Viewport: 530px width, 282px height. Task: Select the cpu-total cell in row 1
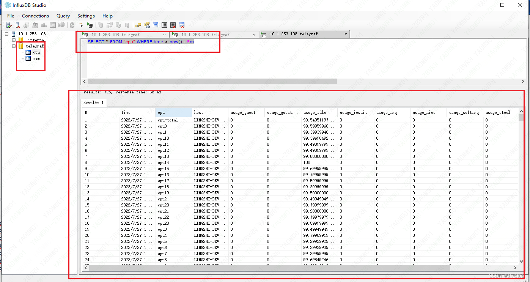pos(173,120)
